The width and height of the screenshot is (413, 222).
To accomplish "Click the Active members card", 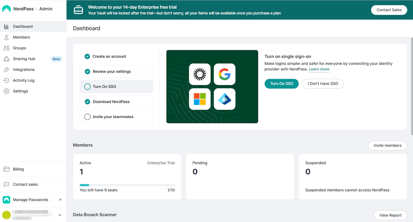I will (127, 176).
